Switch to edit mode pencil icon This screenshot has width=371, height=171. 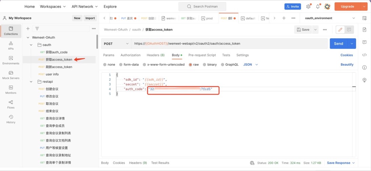click(340, 30)
